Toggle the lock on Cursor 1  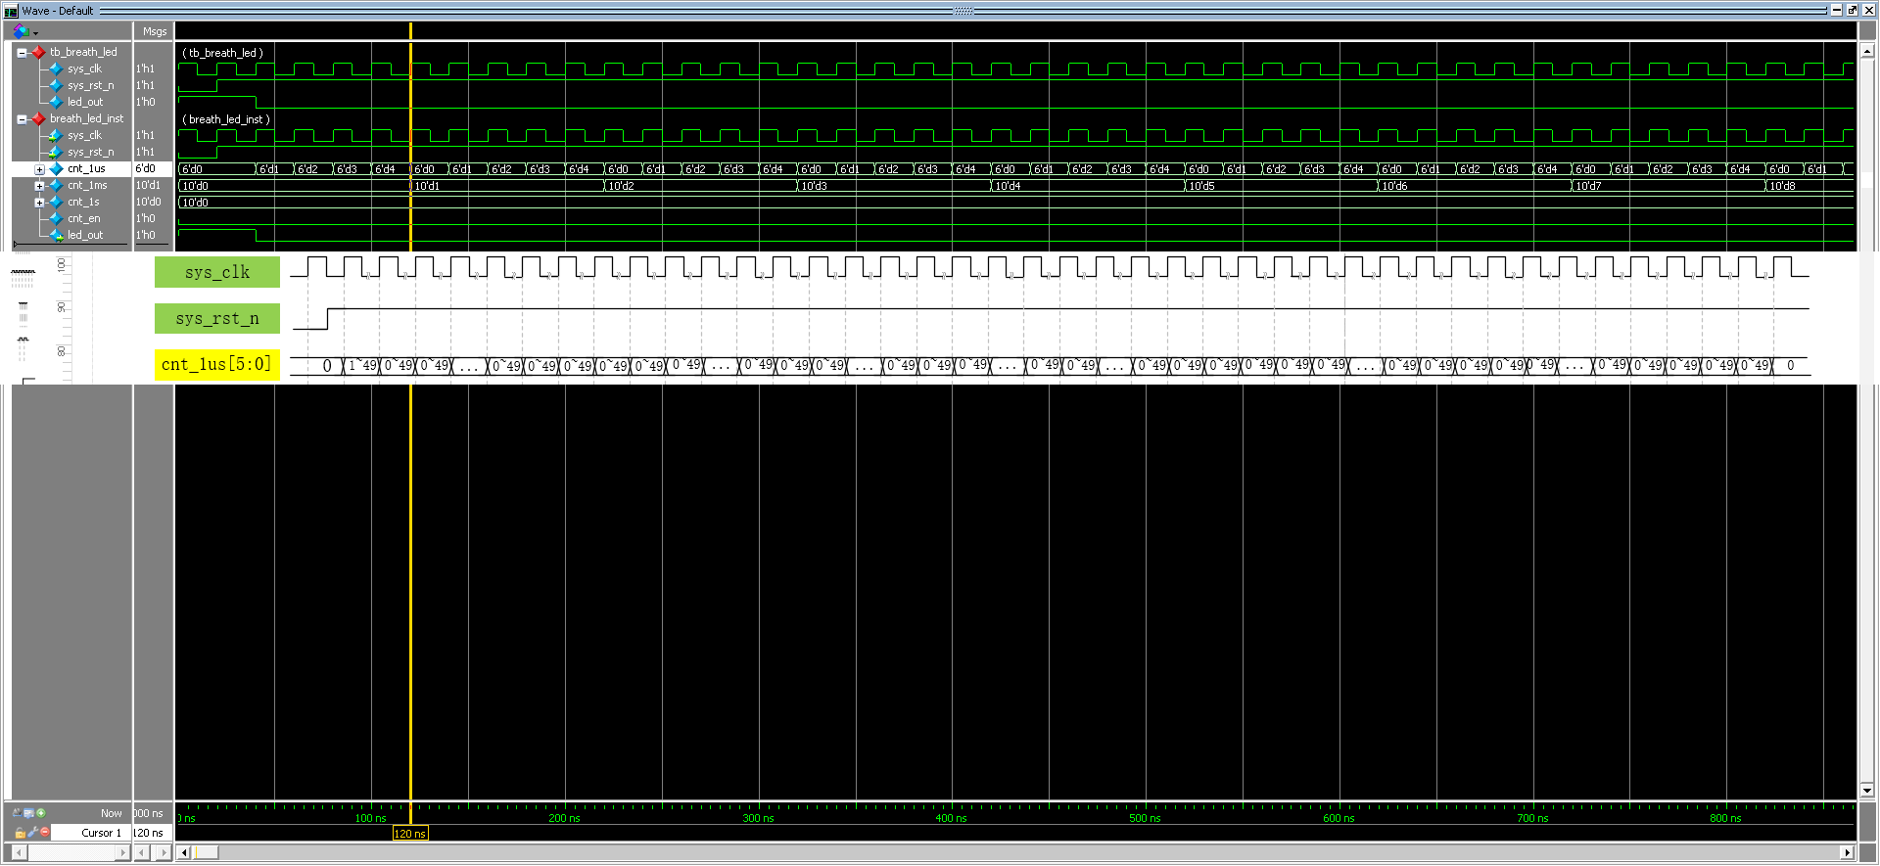pos(20,833)
